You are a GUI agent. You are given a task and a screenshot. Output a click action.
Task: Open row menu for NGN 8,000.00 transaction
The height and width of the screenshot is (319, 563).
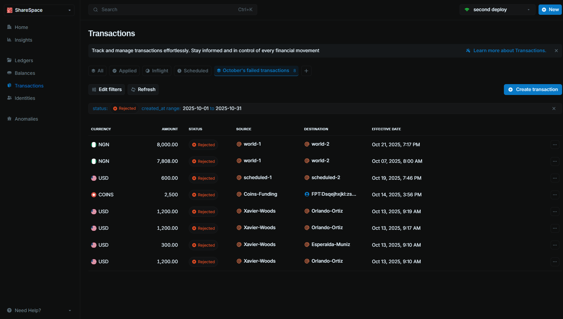(555, 145)
